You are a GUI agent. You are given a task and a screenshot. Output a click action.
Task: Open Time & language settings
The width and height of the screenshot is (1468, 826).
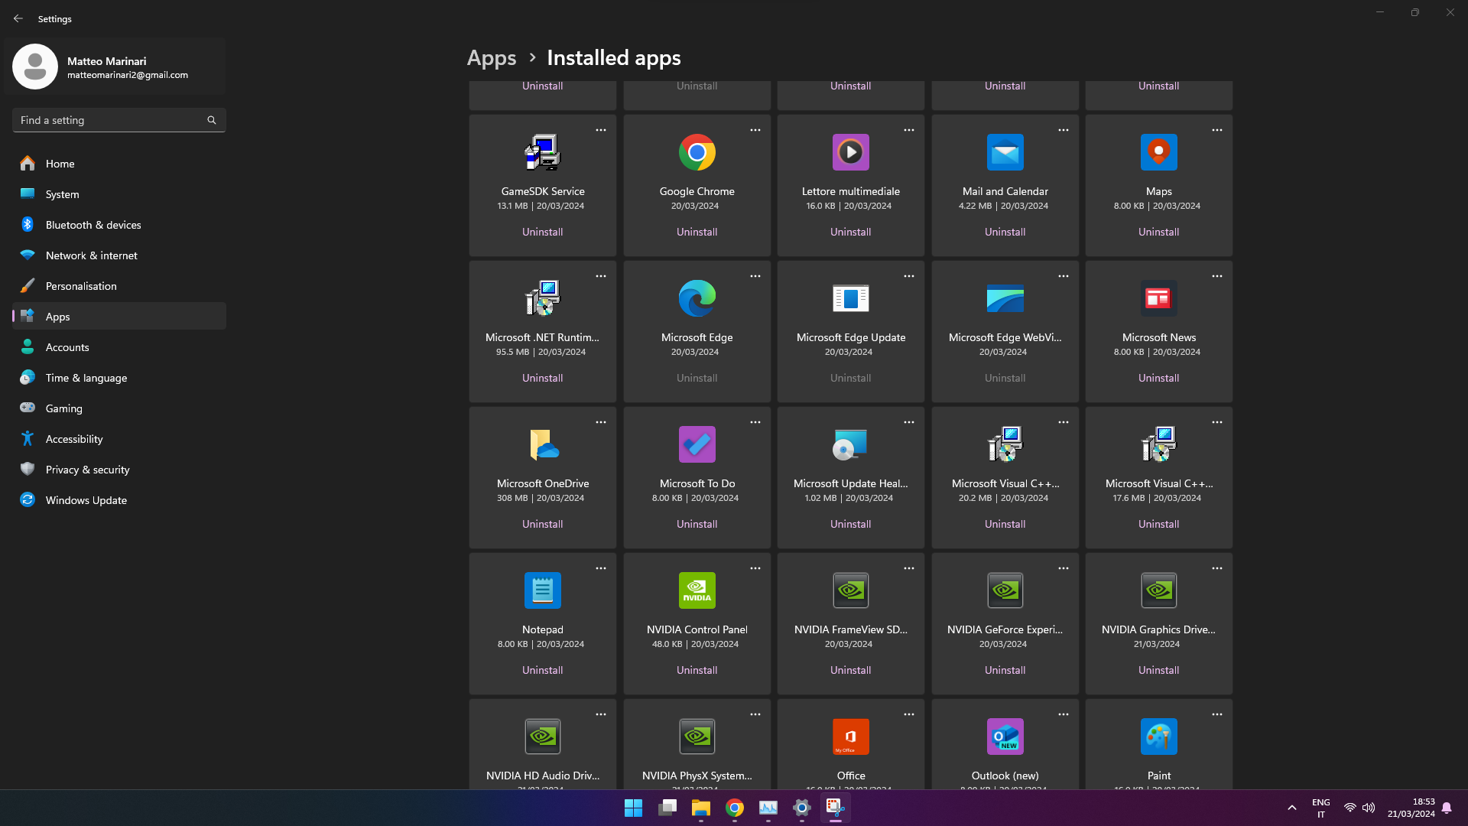[119, 378]
